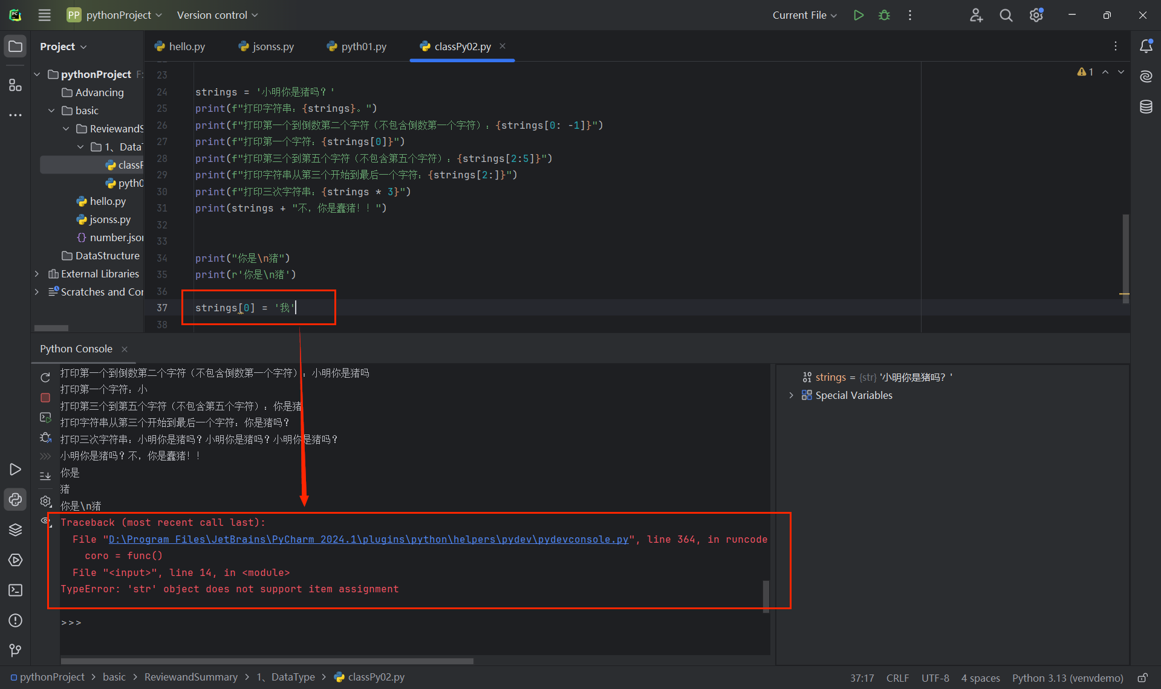Image resolution: width=1161 pixels, height=689 pixels.
Task: Click the pydevconsole.py traceback file link
Action: pos(368,539)
